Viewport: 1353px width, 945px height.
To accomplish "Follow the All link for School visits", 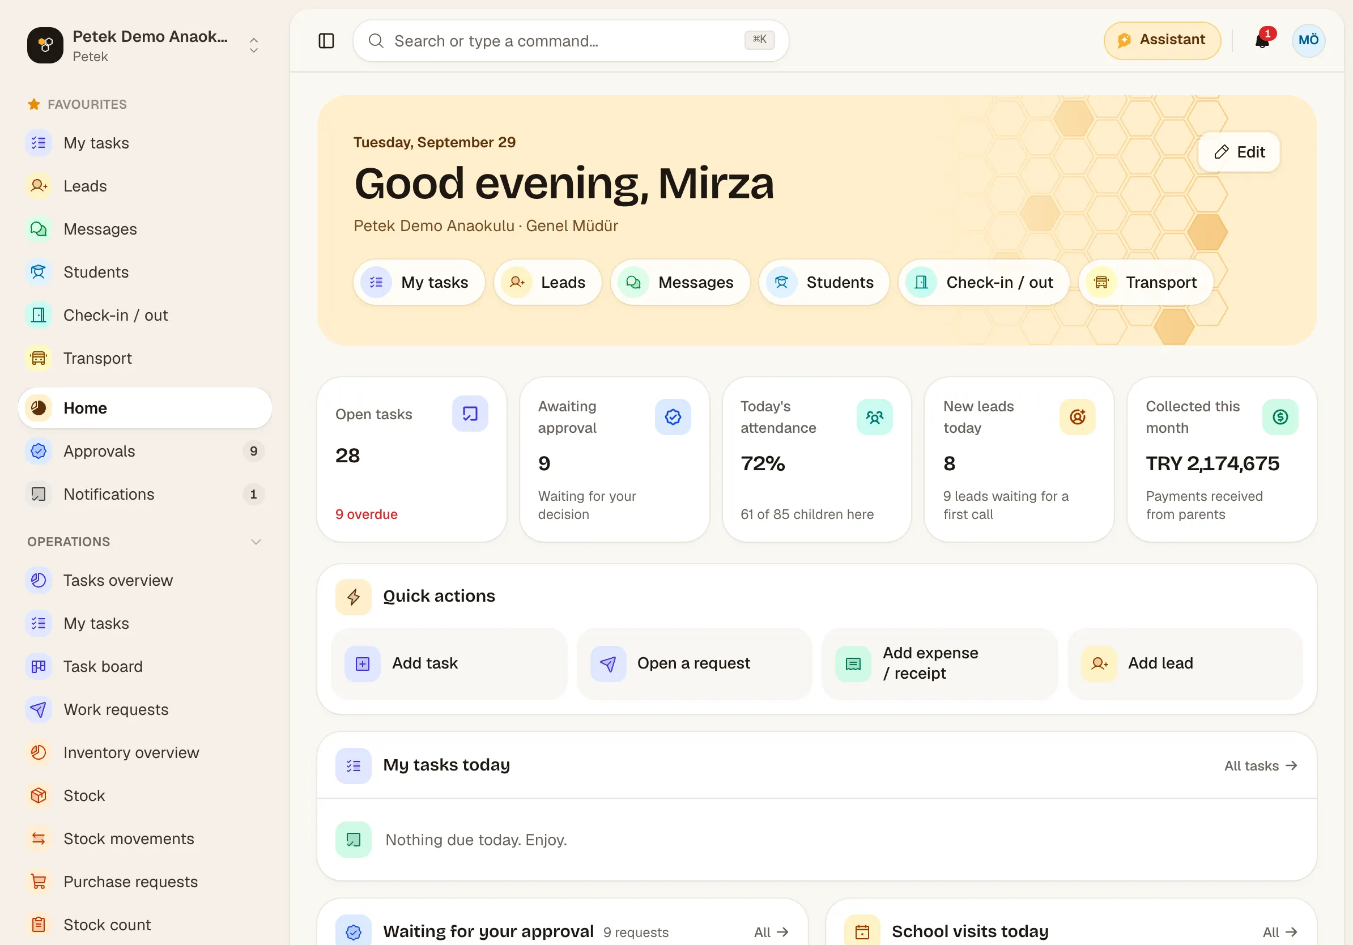I will [1279, 932].
